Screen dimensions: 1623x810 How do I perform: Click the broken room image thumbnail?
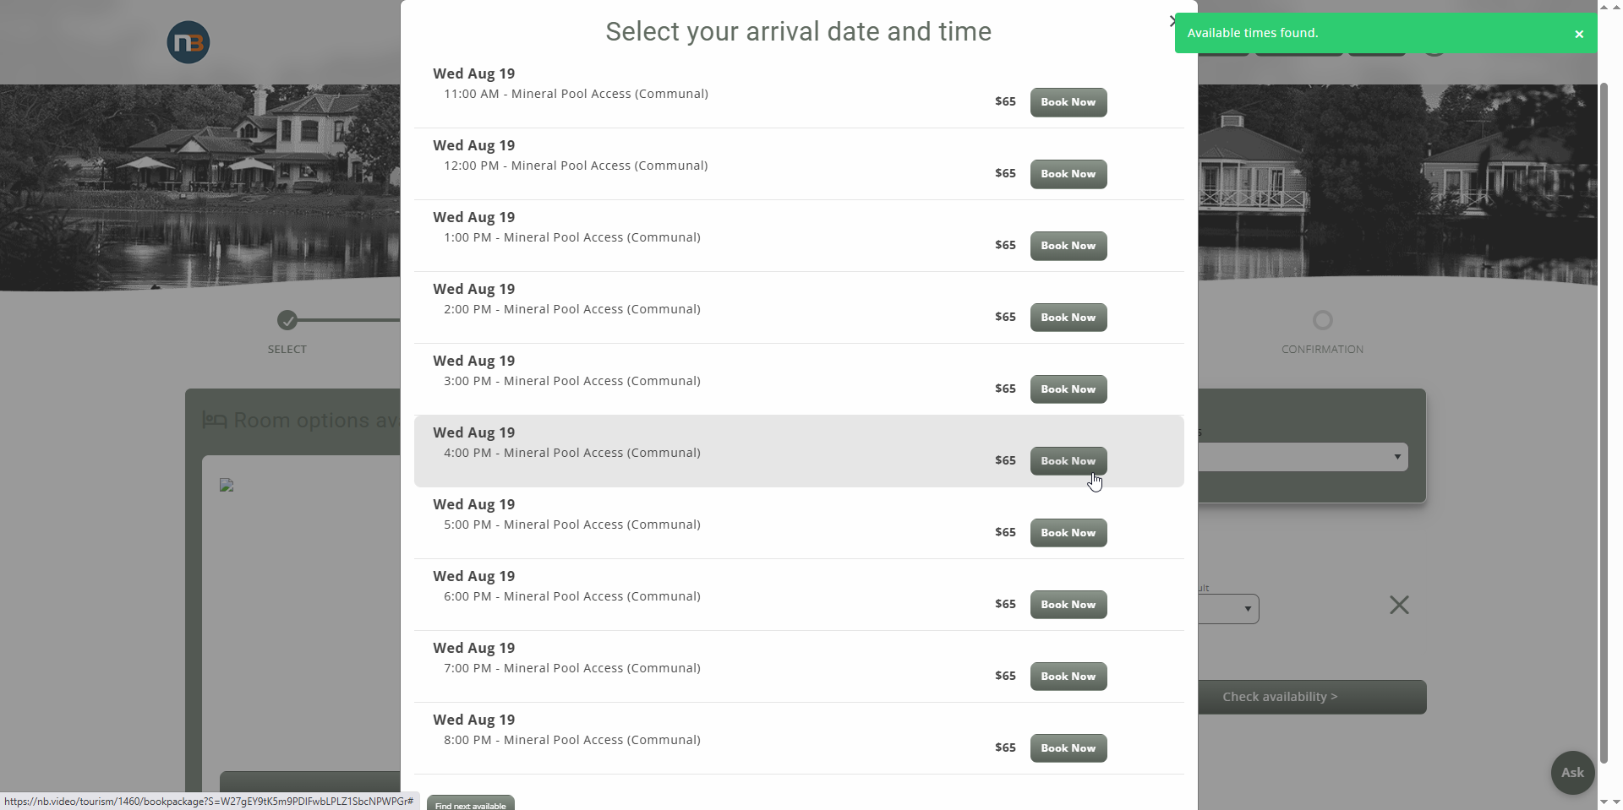(227, 485)
